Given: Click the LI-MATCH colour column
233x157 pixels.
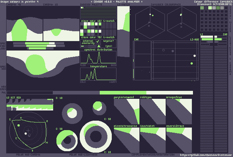Looking at the screenshot, I should click(123, 32).
